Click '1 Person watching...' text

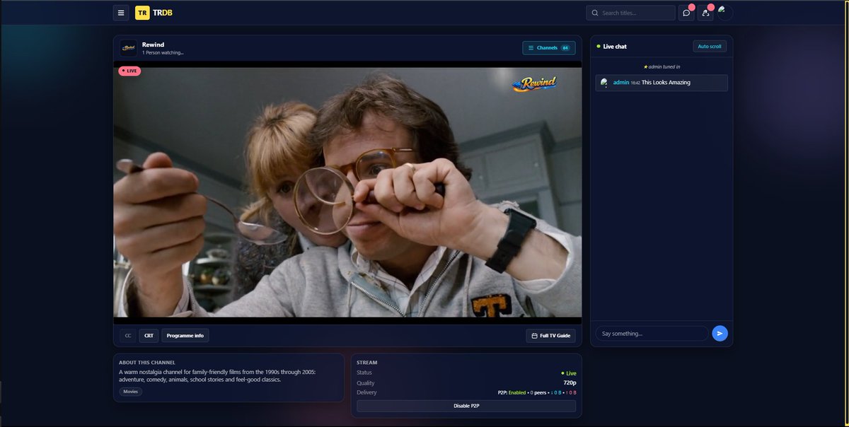point(163,52)
